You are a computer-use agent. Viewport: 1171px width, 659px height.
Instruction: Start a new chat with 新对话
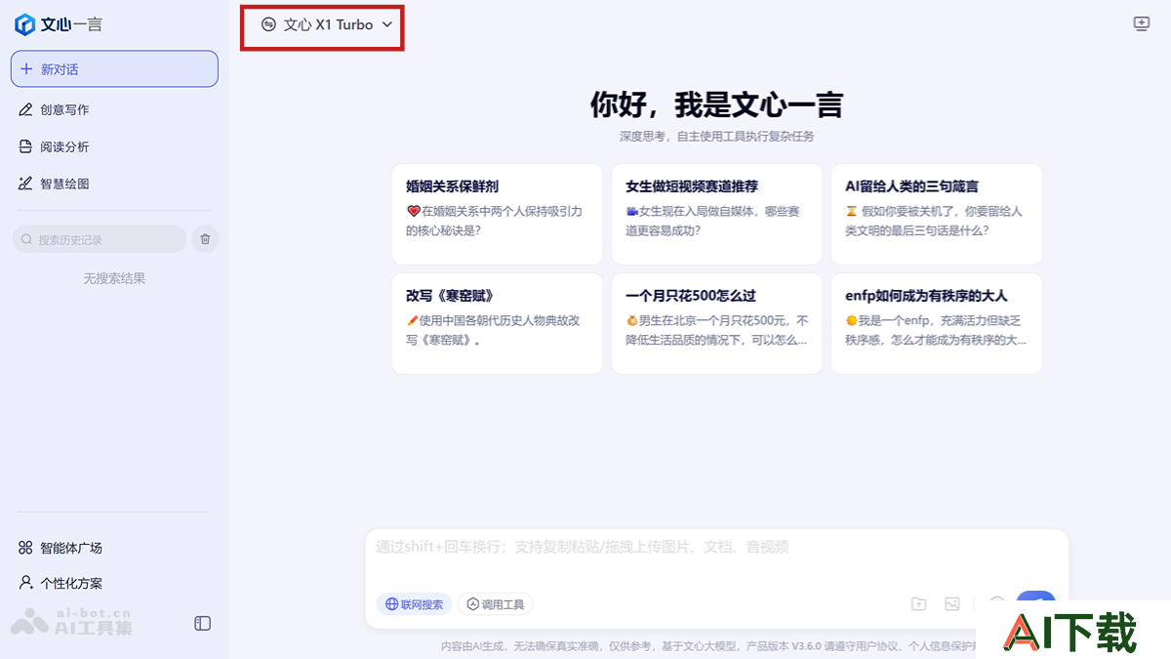click(x=114, y=69)
